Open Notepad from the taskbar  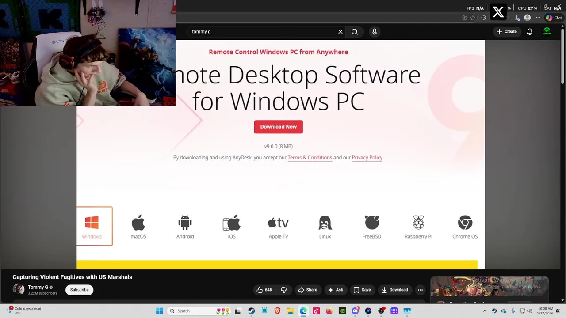point(264,311)
